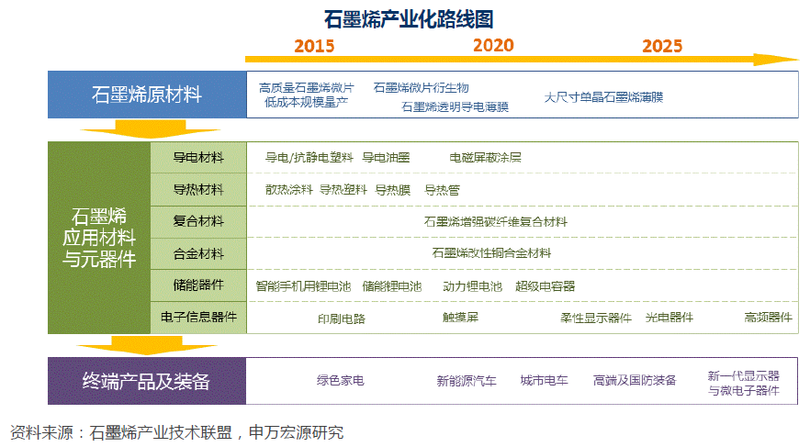
Task: Click 石墨烯透明导电薄膜 entry
Action: click(456, 106)
